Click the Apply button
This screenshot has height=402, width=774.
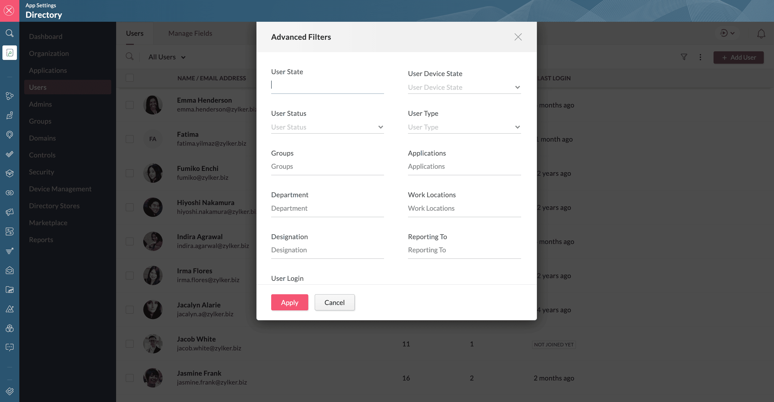point(289,302)
